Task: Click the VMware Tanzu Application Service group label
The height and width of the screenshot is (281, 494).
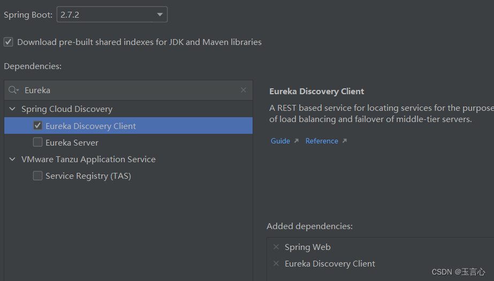Action: (88, 160)
